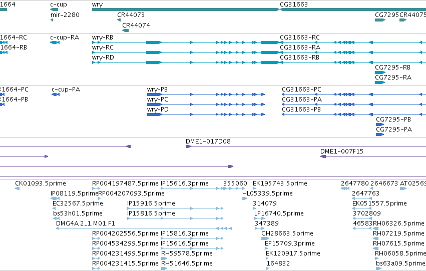Select the c-cup gene label
The image size is (426, 271).
59,4
